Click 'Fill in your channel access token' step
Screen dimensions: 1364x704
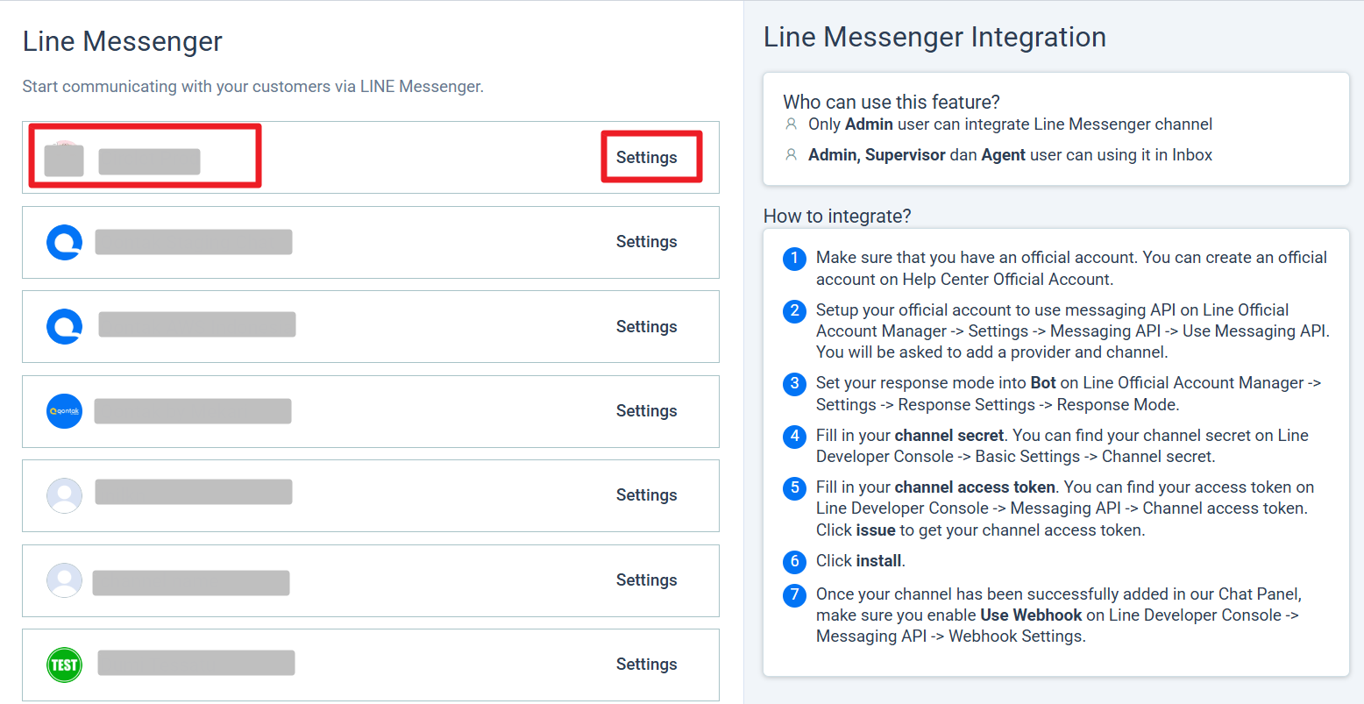pyautogui.click(x=1065, y=508)
